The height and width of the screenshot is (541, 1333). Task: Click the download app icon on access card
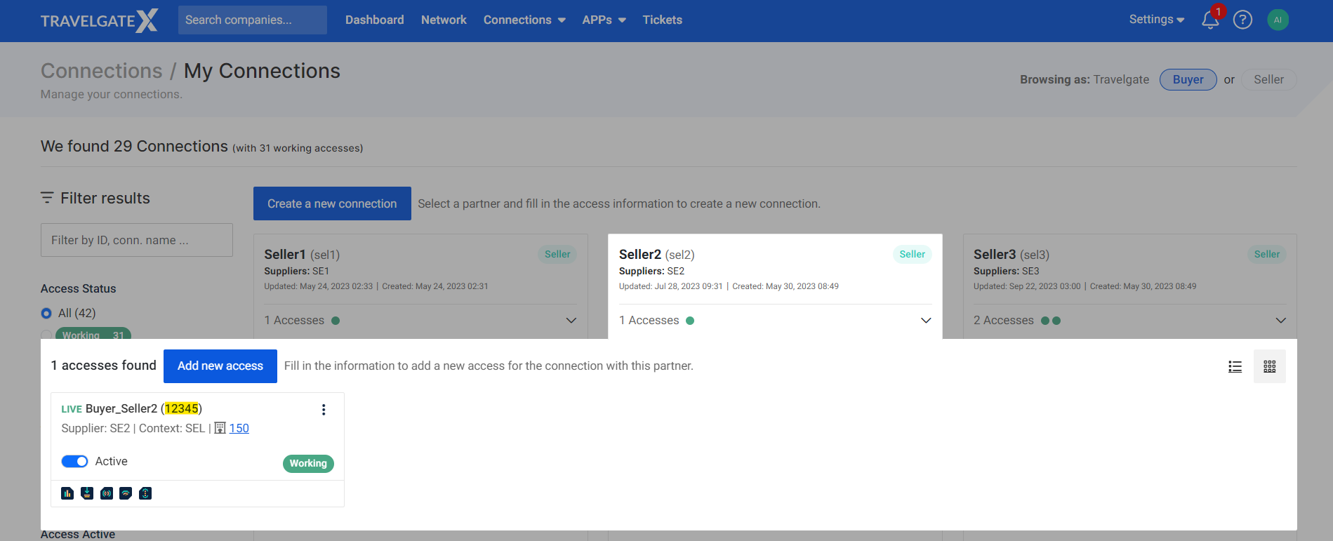click(87, 493)
